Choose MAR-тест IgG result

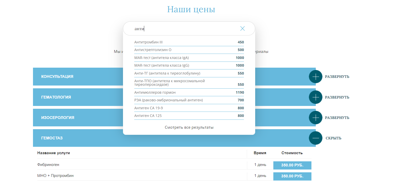click(x=162, y=65)
